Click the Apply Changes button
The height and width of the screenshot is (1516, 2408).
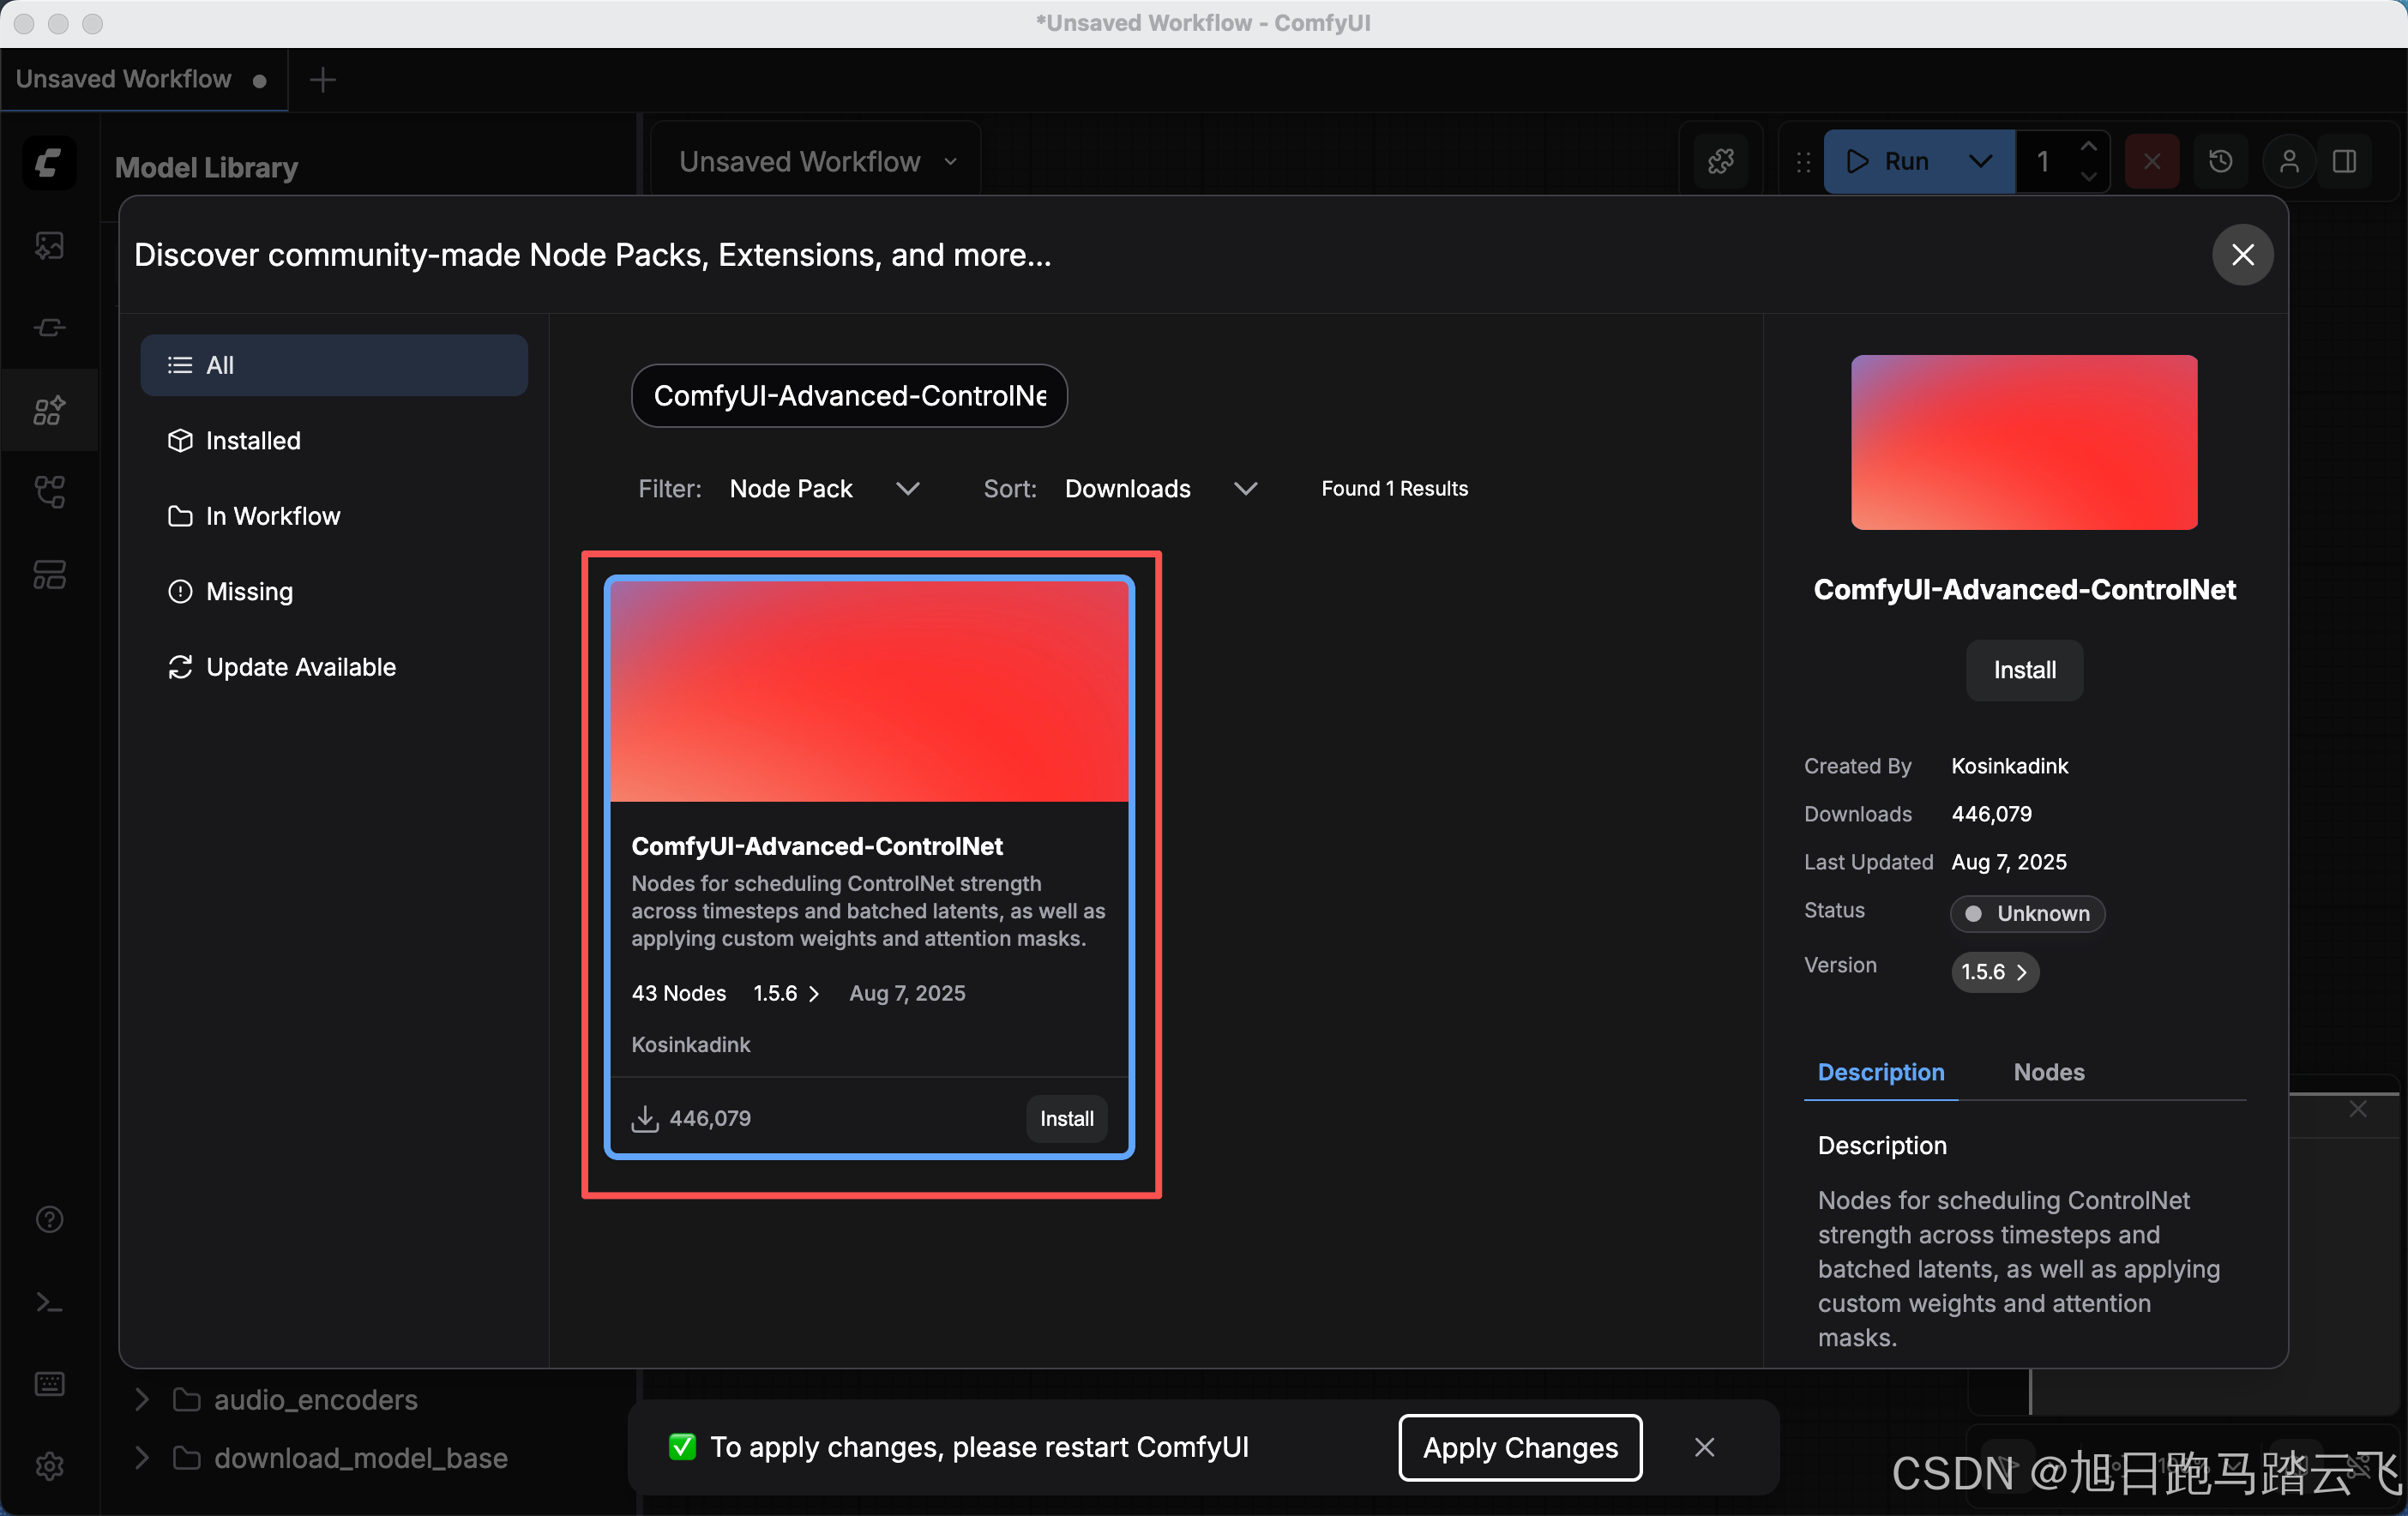coord(1519,1447)
